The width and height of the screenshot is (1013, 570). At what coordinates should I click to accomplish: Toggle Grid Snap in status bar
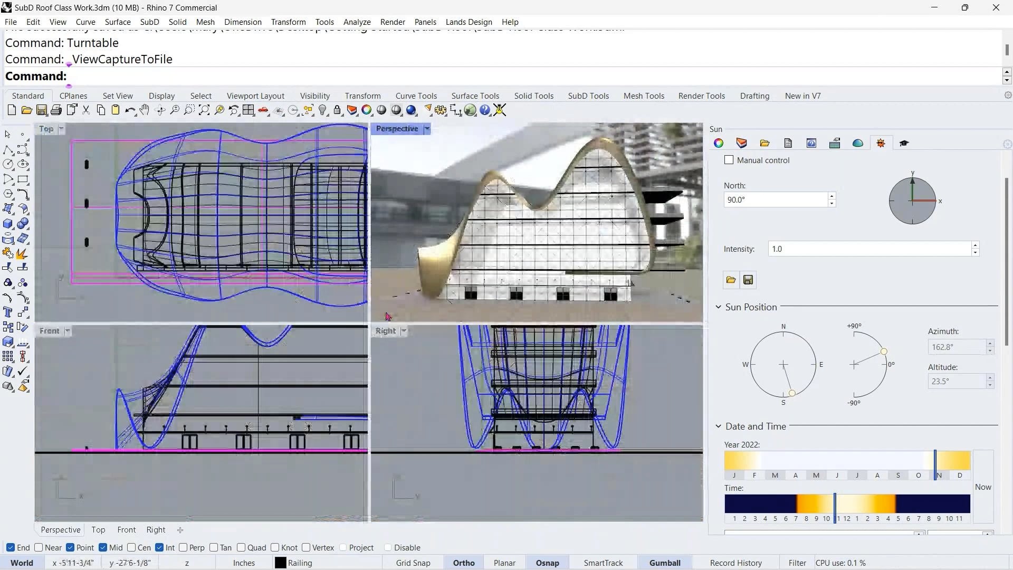click(413, 563)
